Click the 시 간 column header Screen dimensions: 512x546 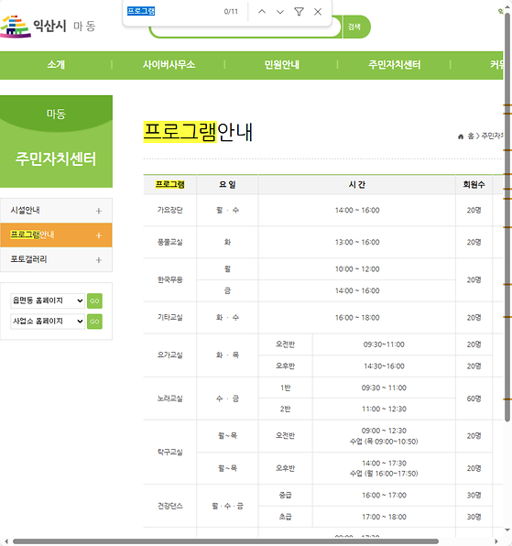[x=357, y=184]
